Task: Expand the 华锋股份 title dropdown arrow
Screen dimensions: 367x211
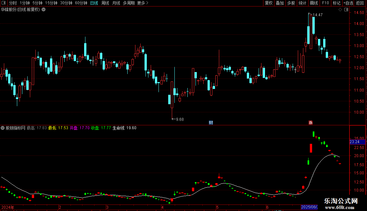Action: (x=44, y=10)
